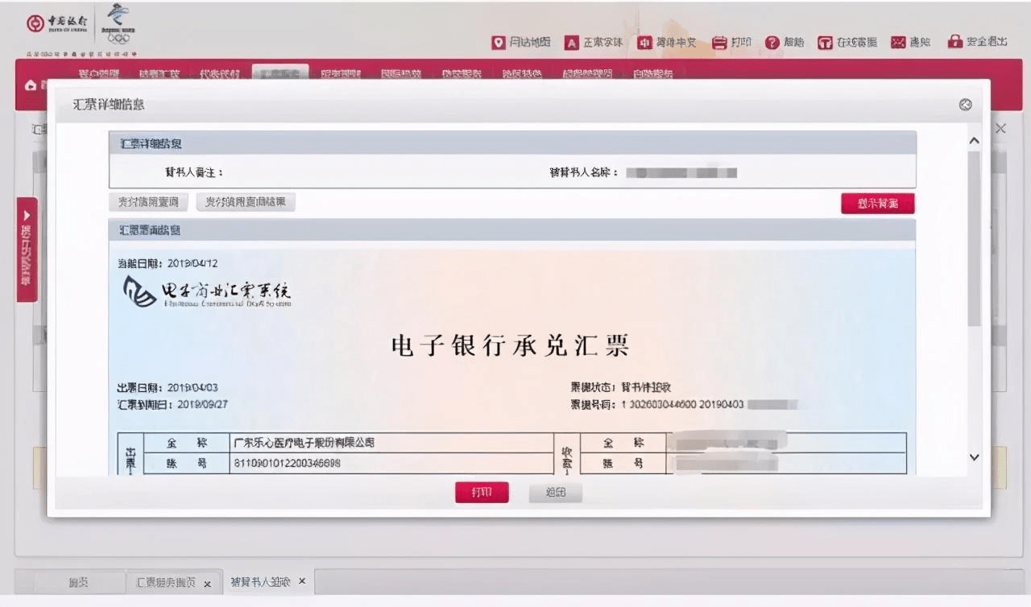Click the draft due date 2019/09/27
The width and height of the screenshot is (1031, 607).
pyautogui.click(x=202, y=404)
